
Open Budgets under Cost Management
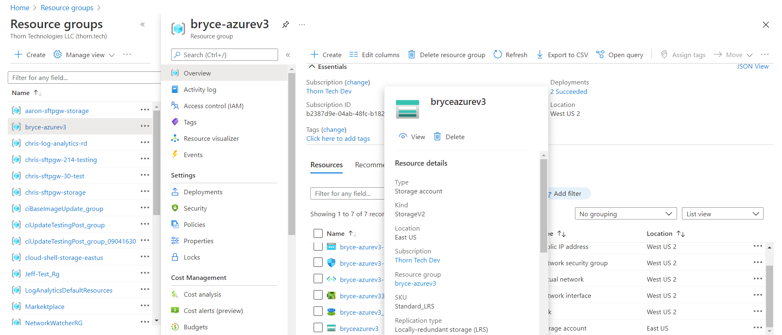pyautogui.click(x=196, y=327)
